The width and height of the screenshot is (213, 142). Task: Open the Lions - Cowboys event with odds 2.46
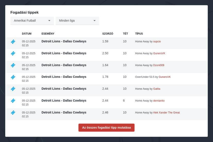[64, 113]
